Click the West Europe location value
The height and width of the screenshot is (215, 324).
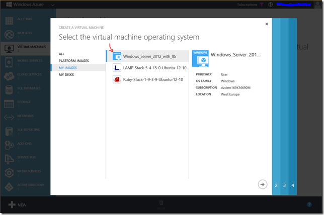point(230,94)
